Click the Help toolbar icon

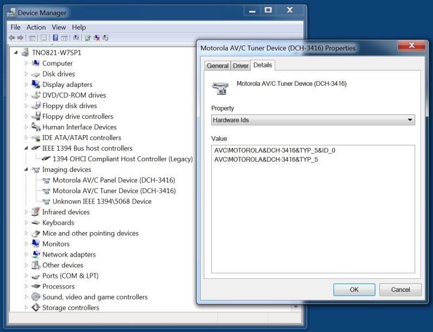55,38
